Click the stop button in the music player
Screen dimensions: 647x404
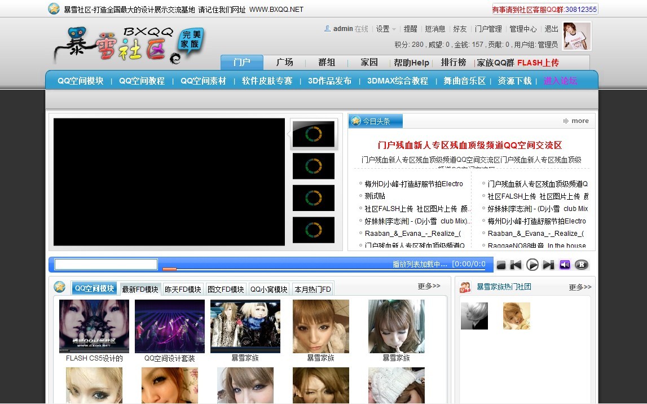coord(501,265)
